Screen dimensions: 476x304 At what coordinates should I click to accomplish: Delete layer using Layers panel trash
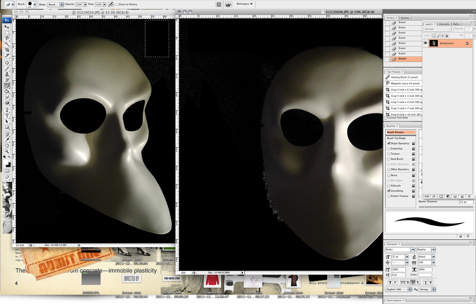(x=469, y=196)
